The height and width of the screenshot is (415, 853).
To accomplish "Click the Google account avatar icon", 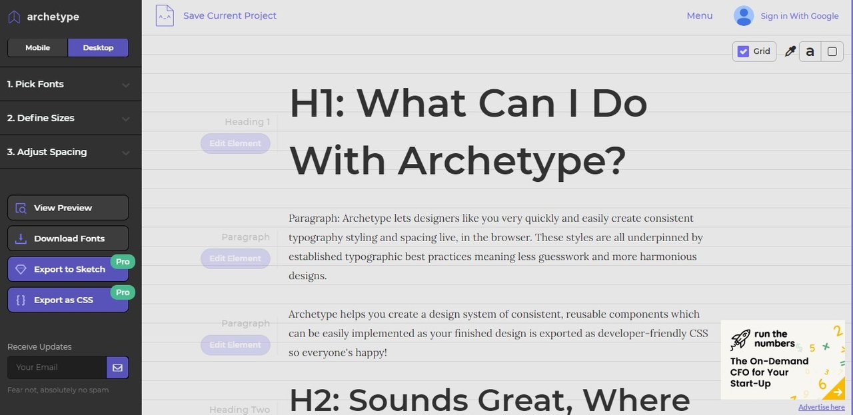I will click(744, 16).
